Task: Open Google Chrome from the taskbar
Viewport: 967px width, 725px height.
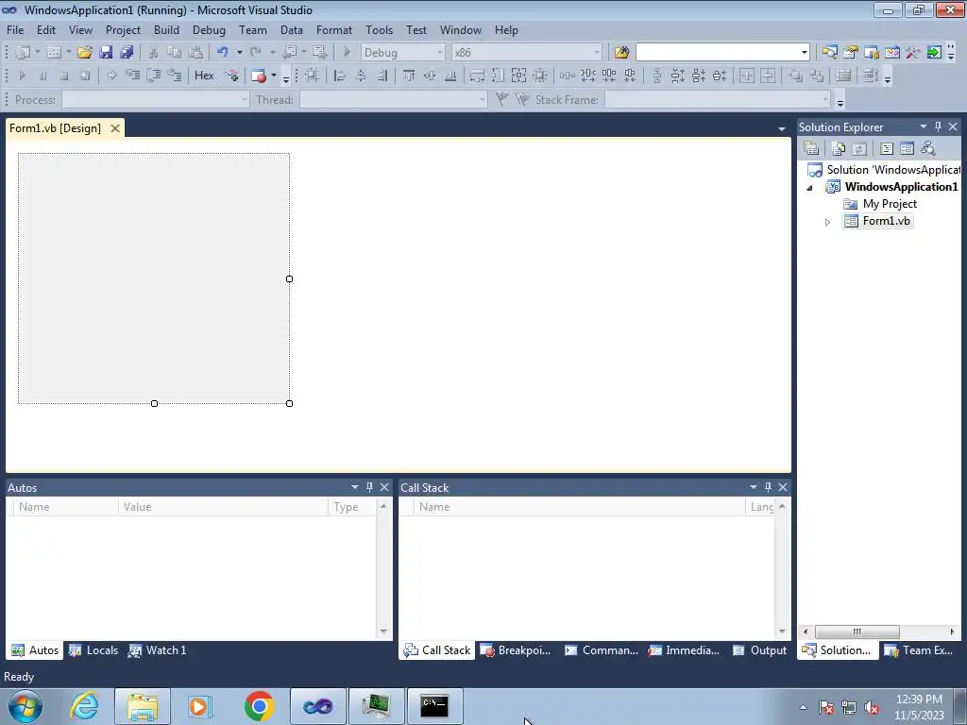Action: 259,706
